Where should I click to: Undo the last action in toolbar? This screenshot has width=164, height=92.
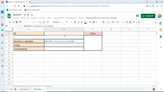pyautogui.click(x=10, y=22)
